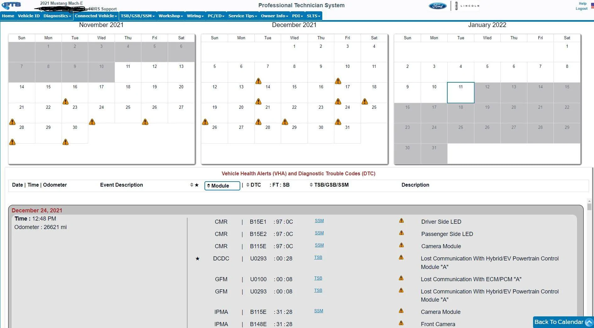Open the SSM link for CMR B15E2
Image resolution: width=594 pixels, height=328 pixels.
[x=319, y=233]
